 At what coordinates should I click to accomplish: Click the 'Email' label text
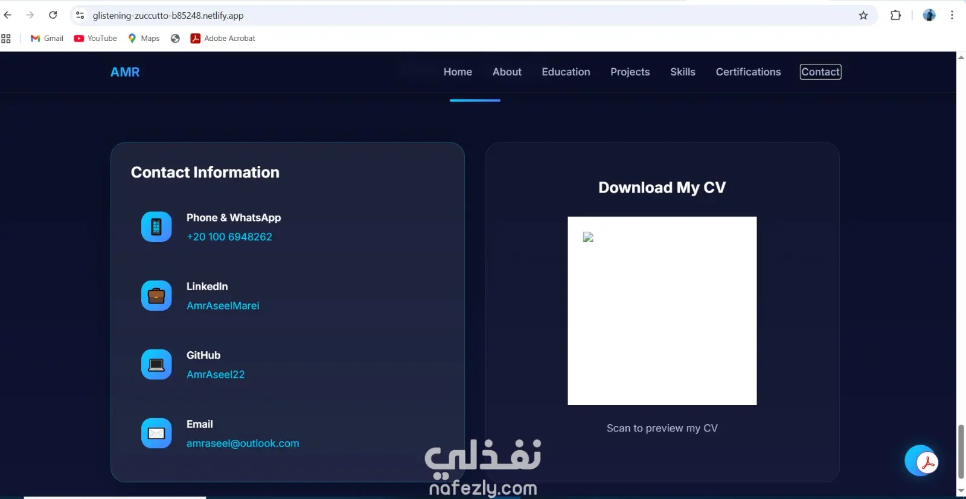point(200,424)
